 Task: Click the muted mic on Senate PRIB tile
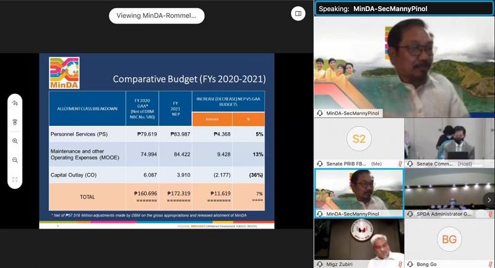point(400,163)
